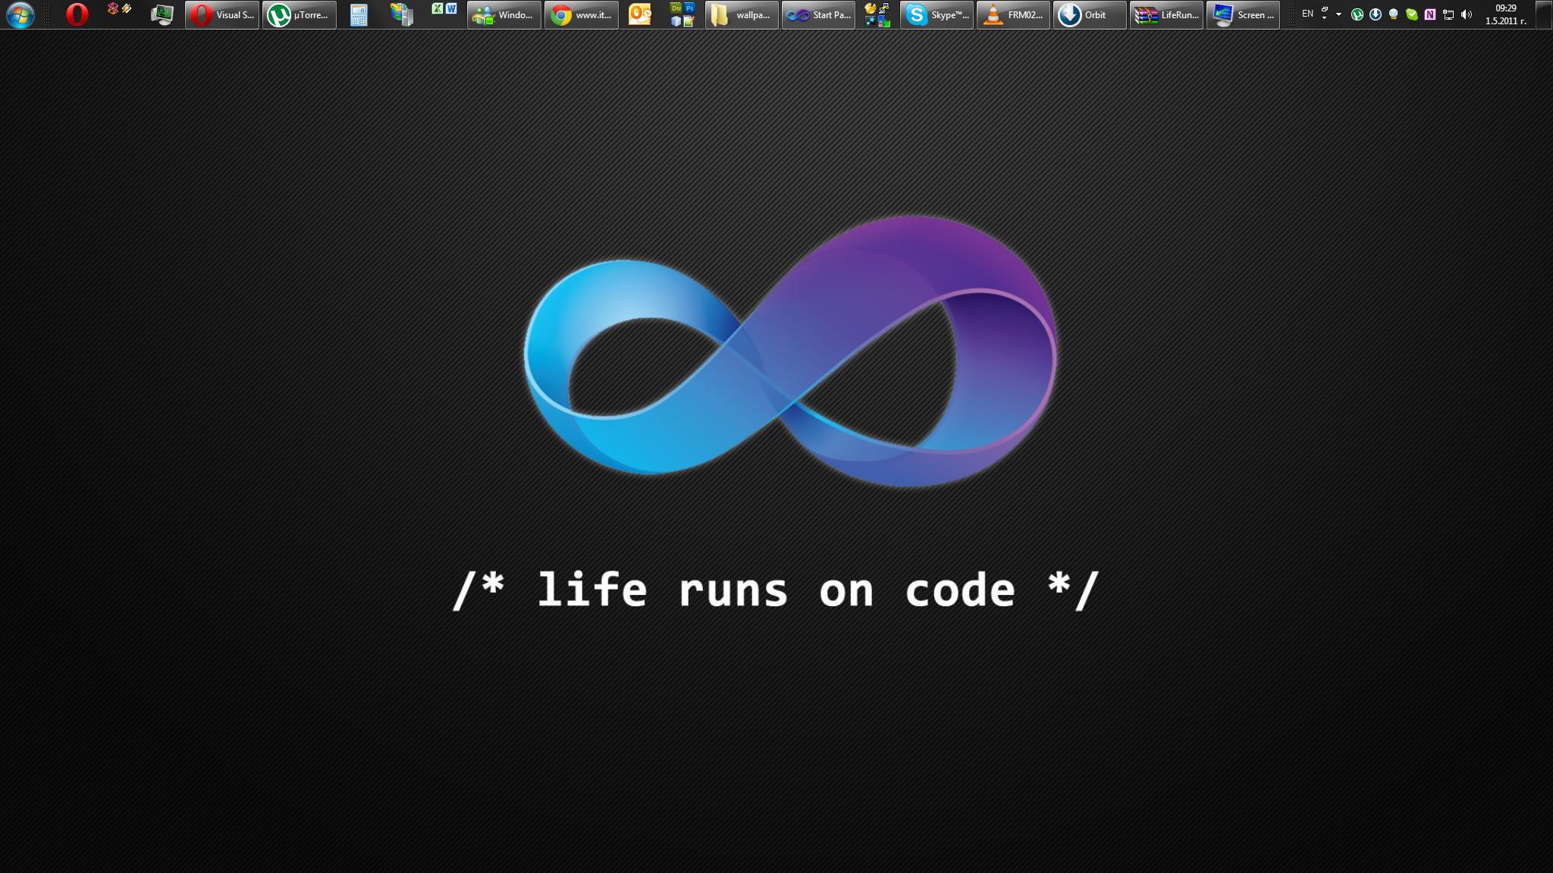Show hidden tray icons arrow
Image resolution: width=1553 pixels, height=873 pixels.
[x=1338, y=14]
